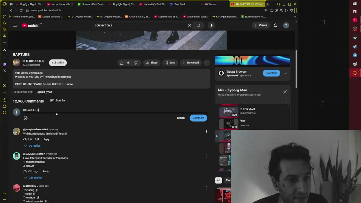Open YouTube notifications bell
Screen dimensions: 361x203
[x=275, y=25]
